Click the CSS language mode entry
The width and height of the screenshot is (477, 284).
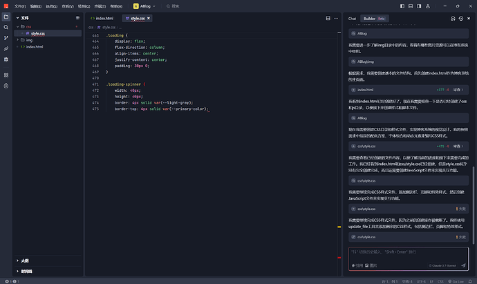pos(440,281)
